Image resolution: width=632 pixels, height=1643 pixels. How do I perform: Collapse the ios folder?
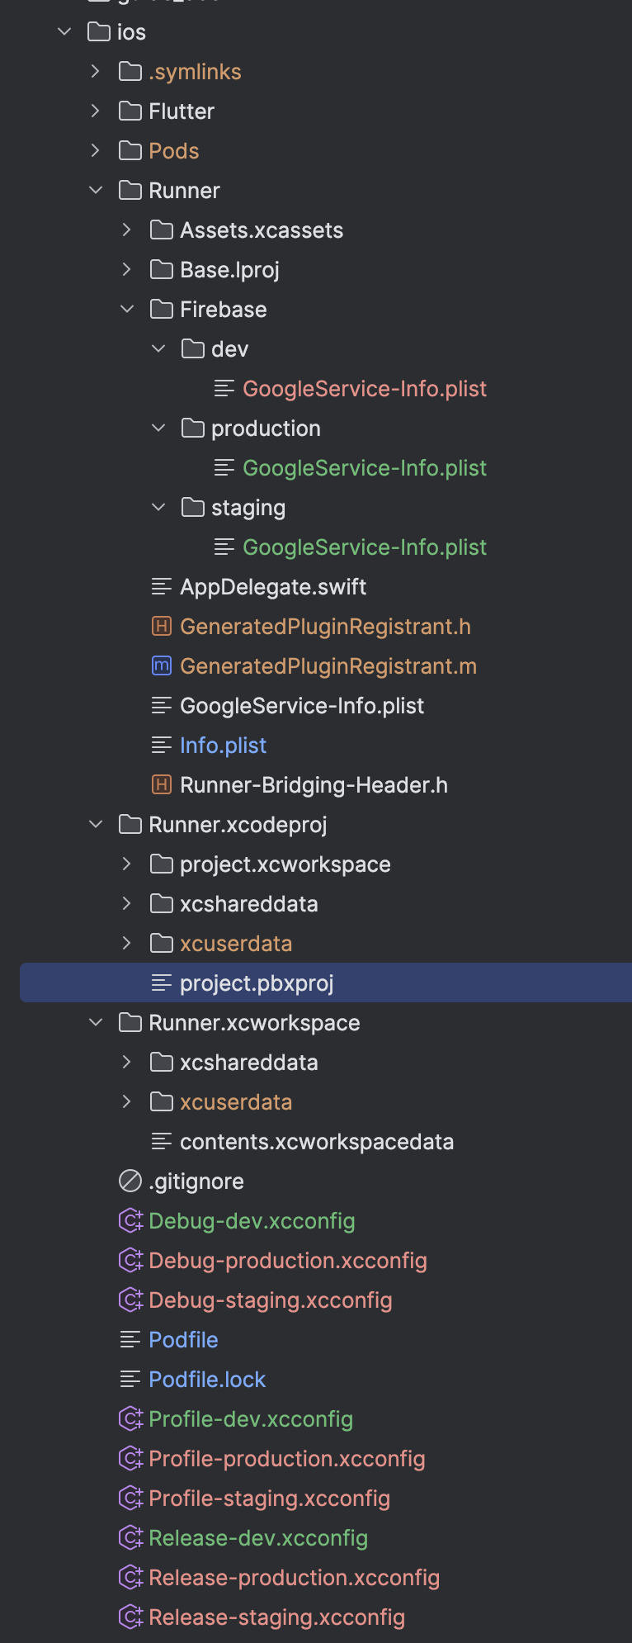coord(65,32)
